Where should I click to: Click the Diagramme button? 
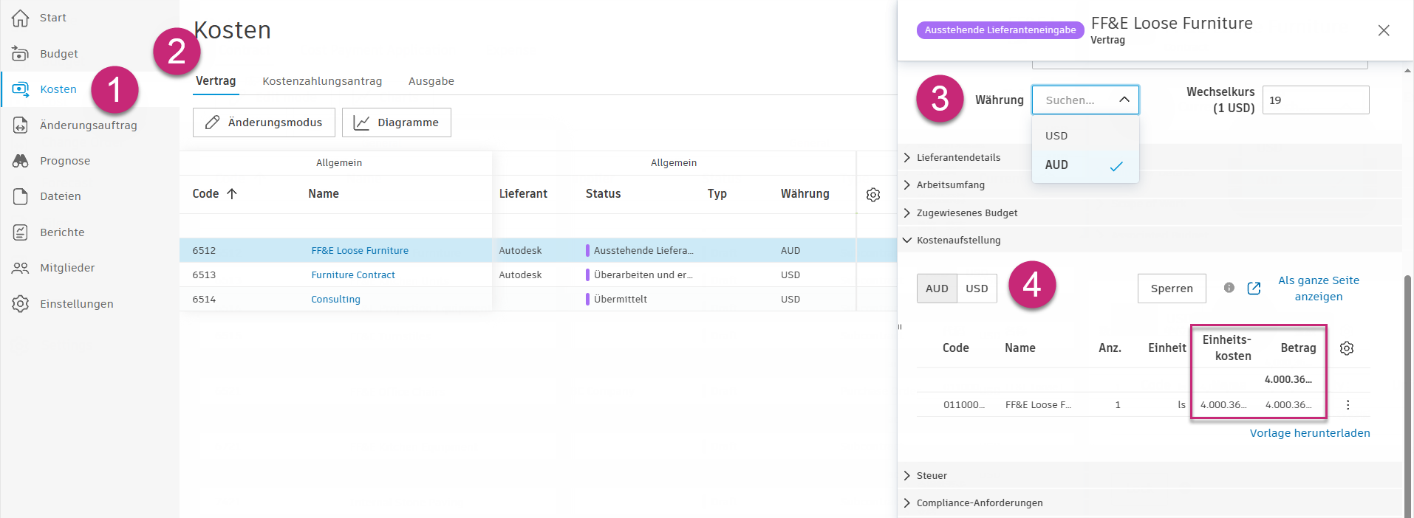(397, 122)
